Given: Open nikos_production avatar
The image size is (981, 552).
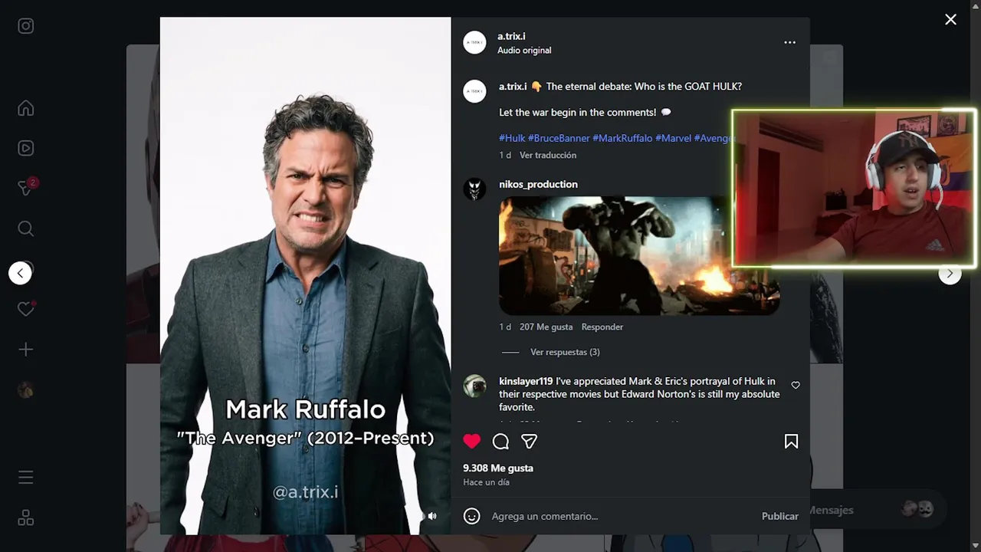Looking at the screenshot, I should tap(475, 189).
